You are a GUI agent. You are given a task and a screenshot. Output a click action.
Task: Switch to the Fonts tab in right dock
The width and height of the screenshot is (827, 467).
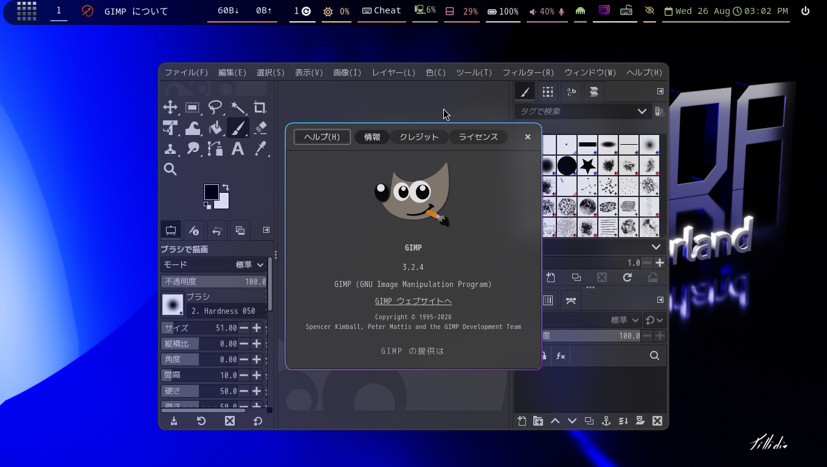[571, 92]
